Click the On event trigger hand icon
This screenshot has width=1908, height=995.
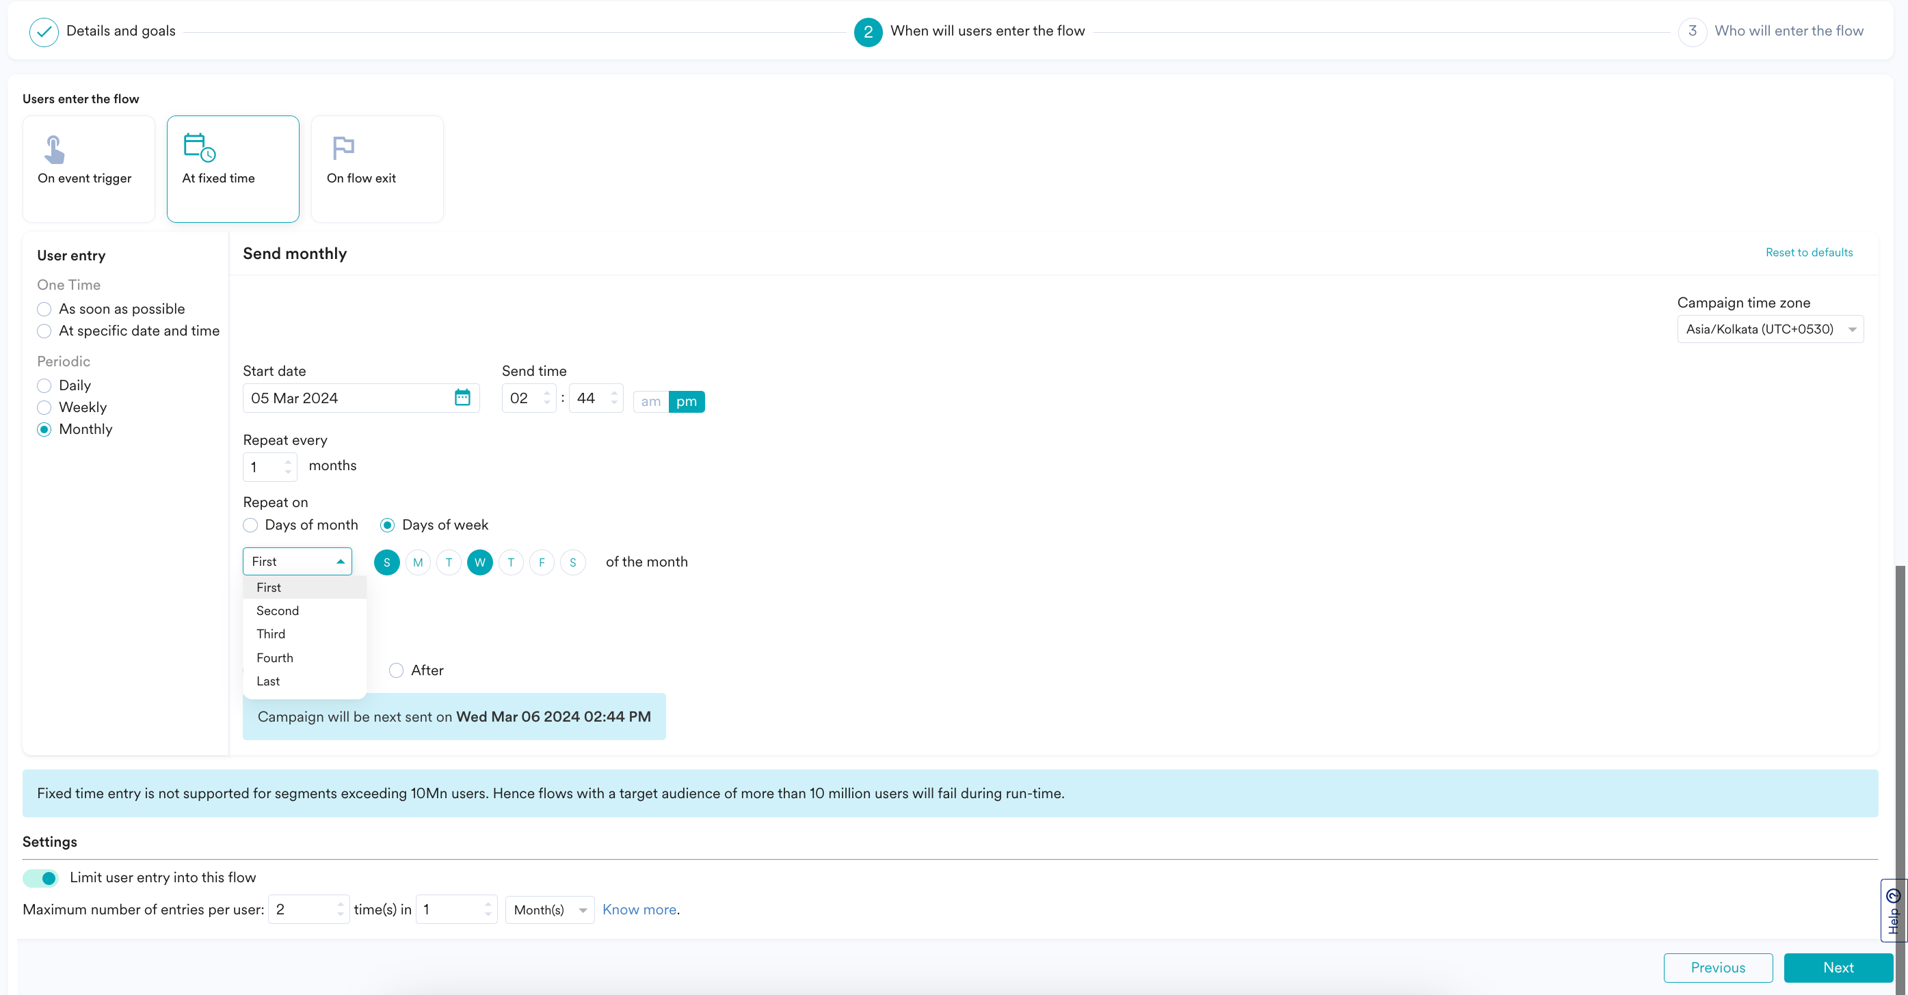tap(53, 149)
